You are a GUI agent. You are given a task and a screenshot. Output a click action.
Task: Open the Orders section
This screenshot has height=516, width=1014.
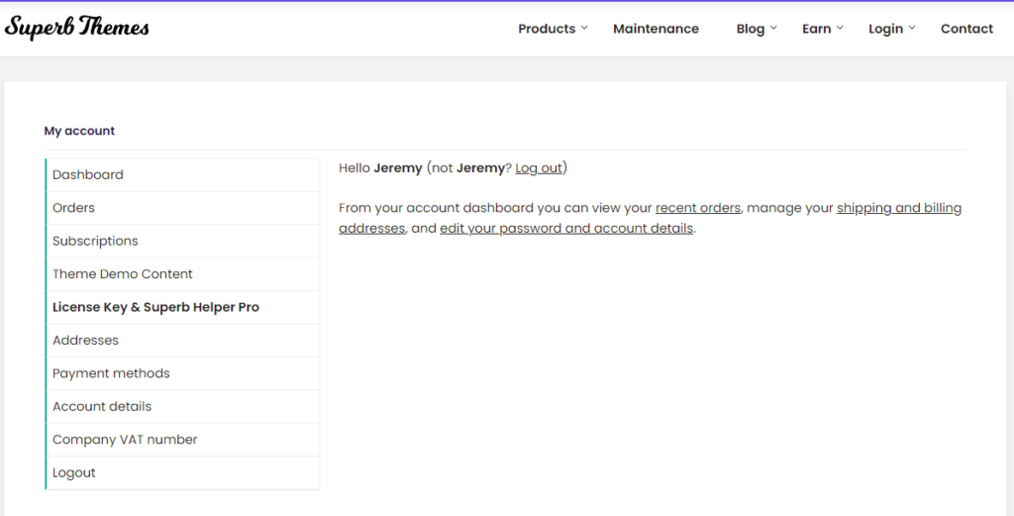click(x=183, y=208)
